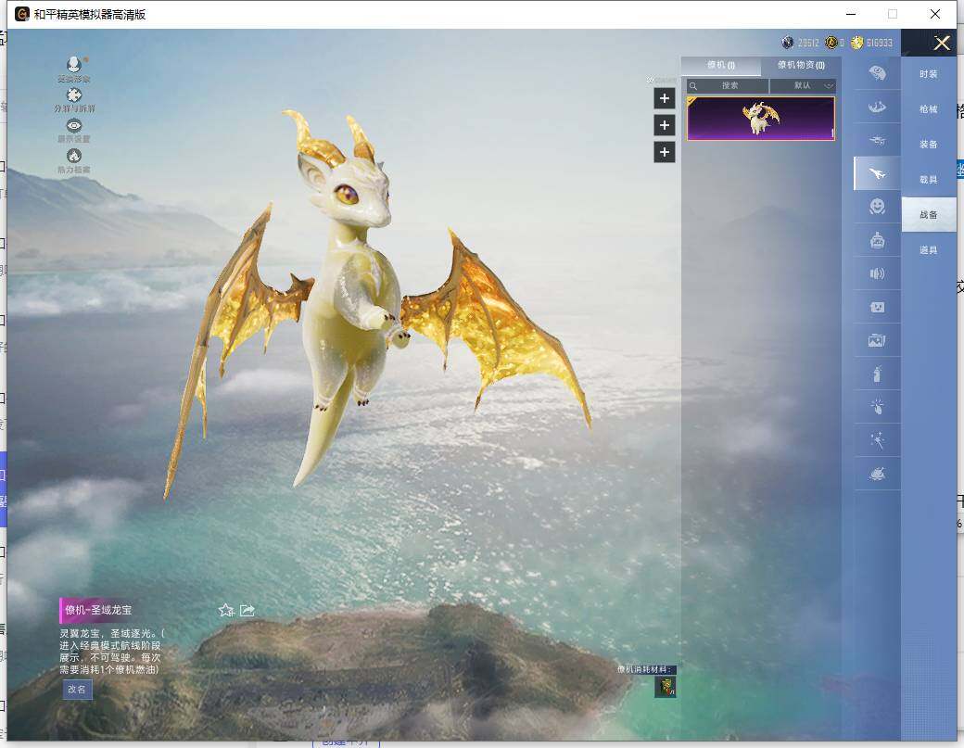Toggle the favorite star for 圣域龙宝
This screenshot has width=964, height=748.
coord(225,610)
